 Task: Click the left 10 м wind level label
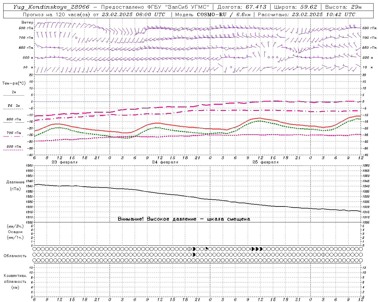click(x=28, y=67)
